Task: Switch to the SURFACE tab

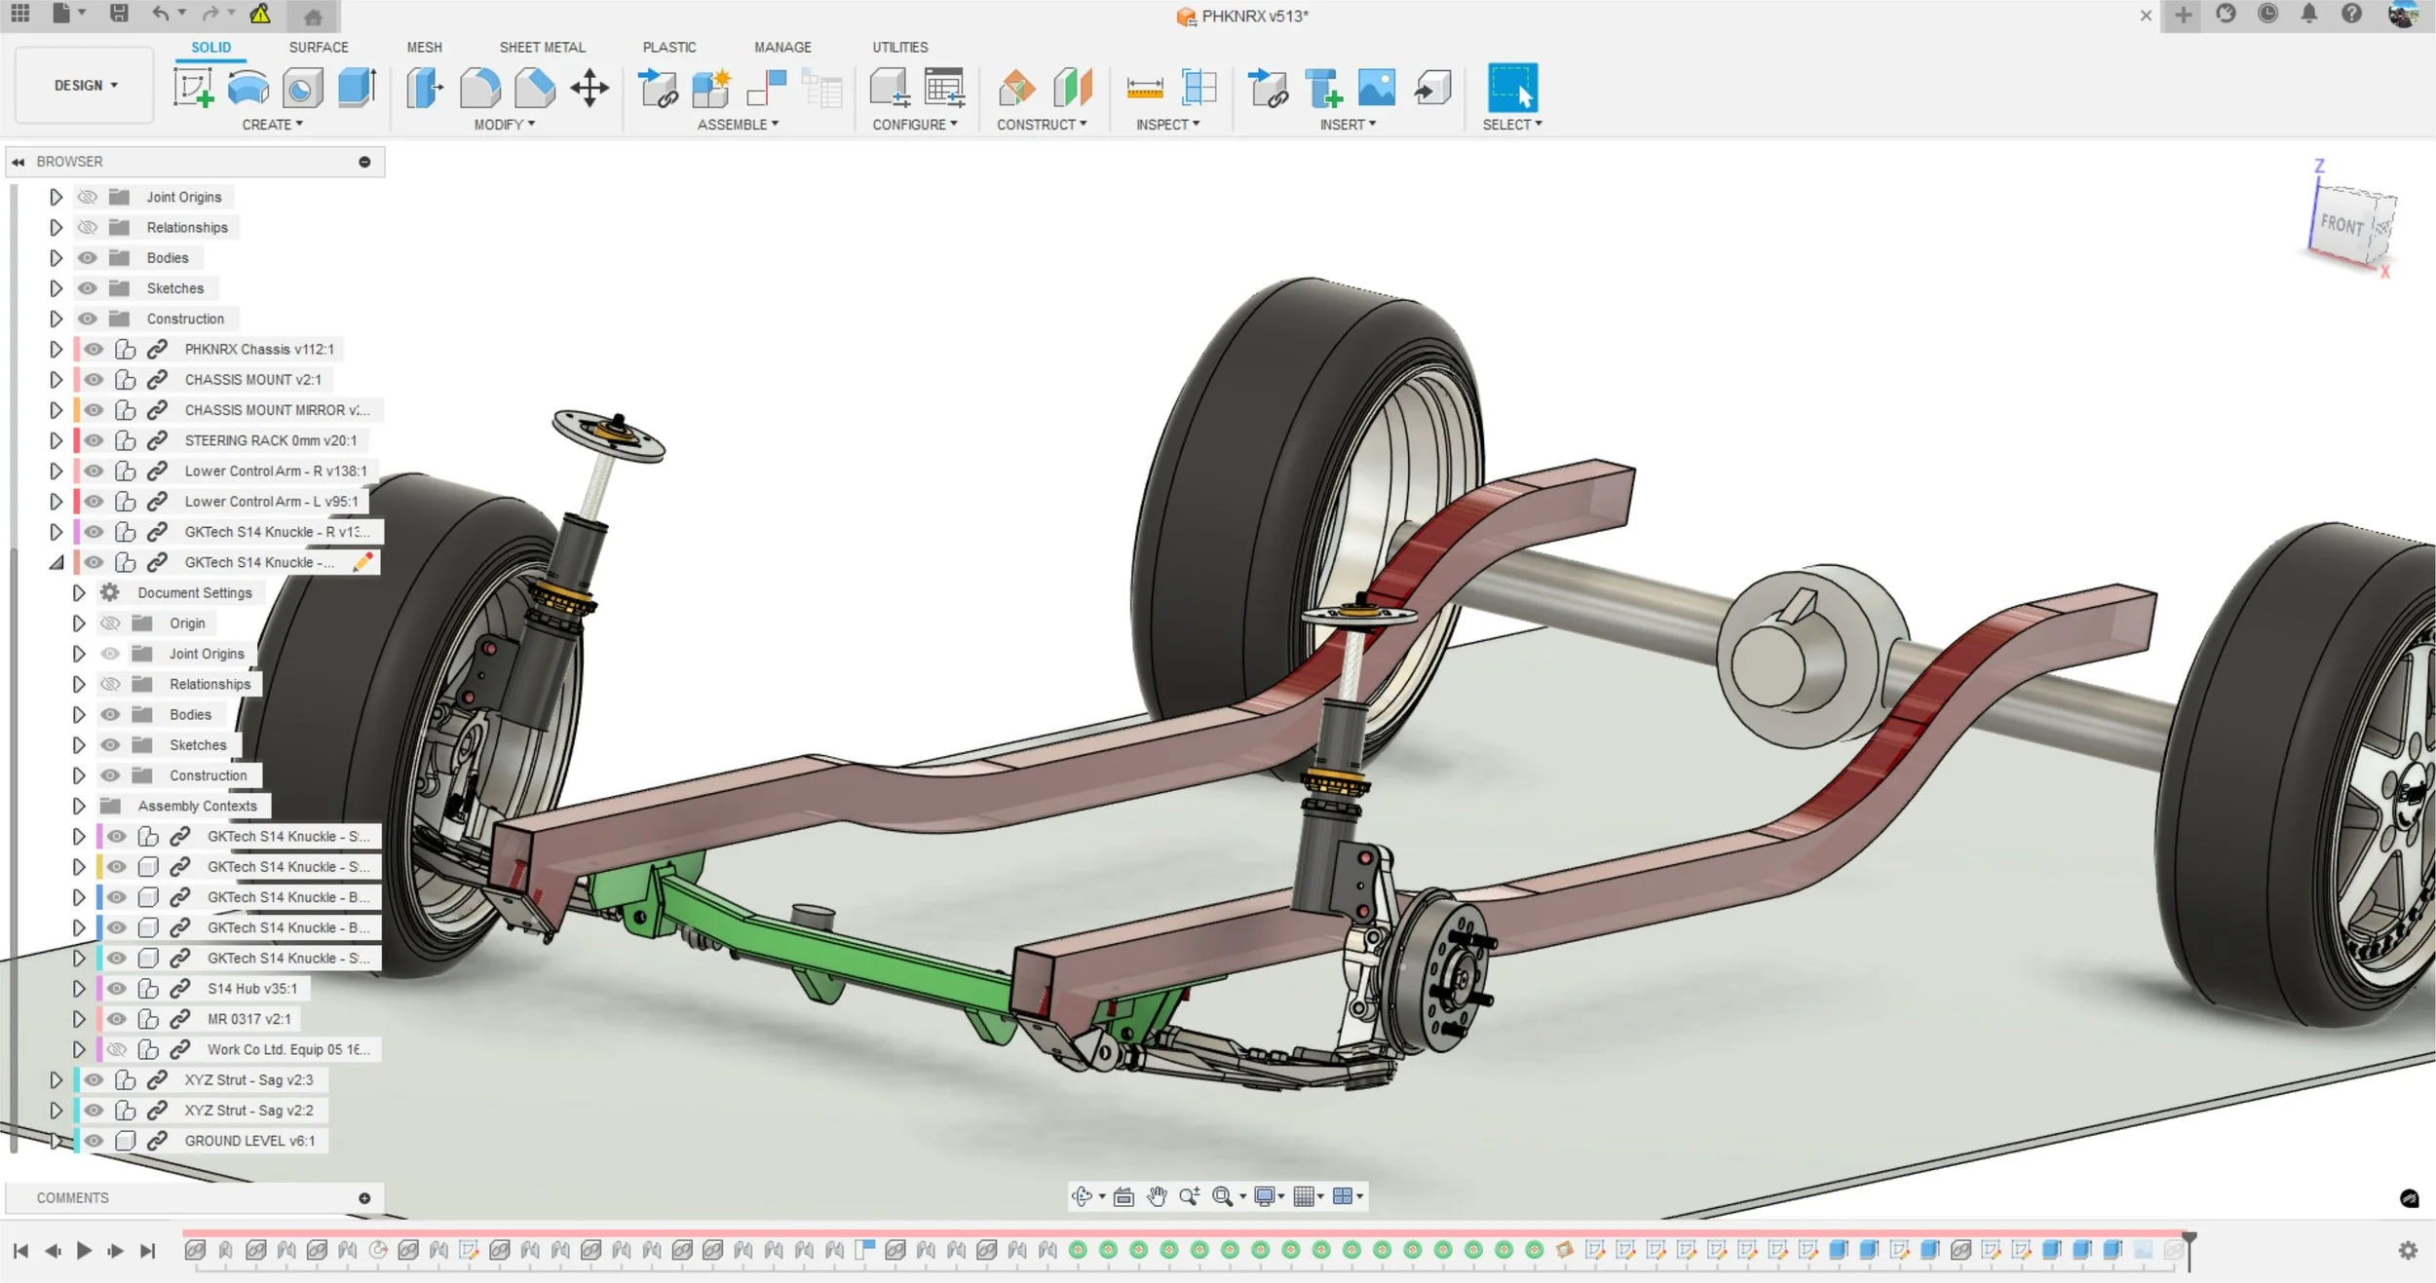Action: click(318, 47)
